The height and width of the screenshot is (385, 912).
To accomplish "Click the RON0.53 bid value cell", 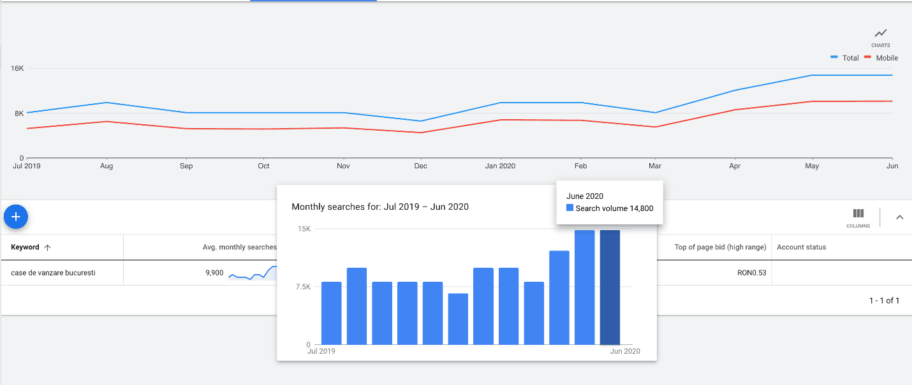I will [x=752, y=273].
